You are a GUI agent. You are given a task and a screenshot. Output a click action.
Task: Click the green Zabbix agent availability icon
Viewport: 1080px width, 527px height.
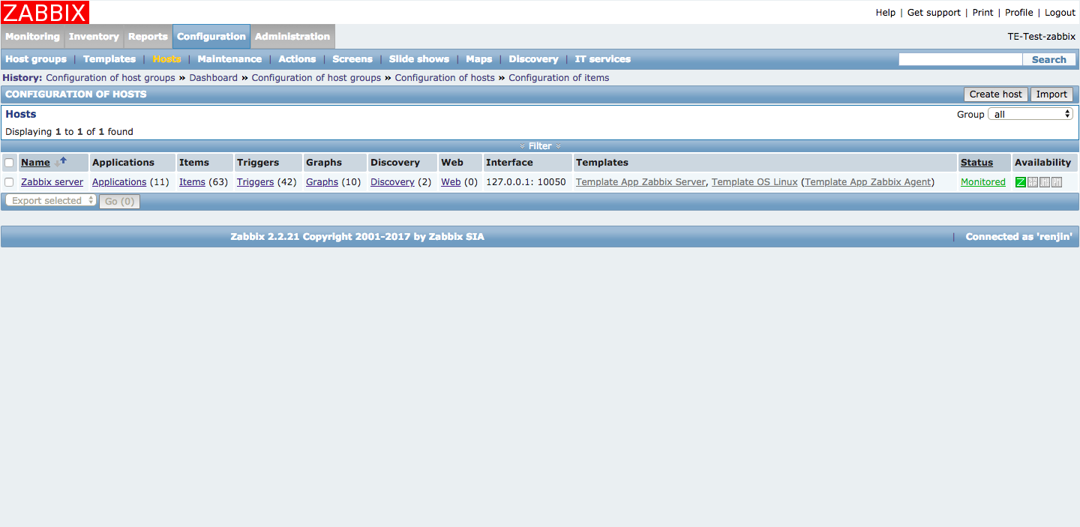click(x=1021, y=182)
